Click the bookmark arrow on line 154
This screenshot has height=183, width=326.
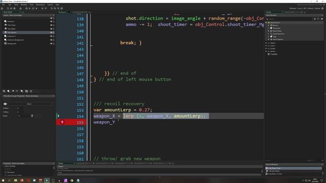(59, 116)
